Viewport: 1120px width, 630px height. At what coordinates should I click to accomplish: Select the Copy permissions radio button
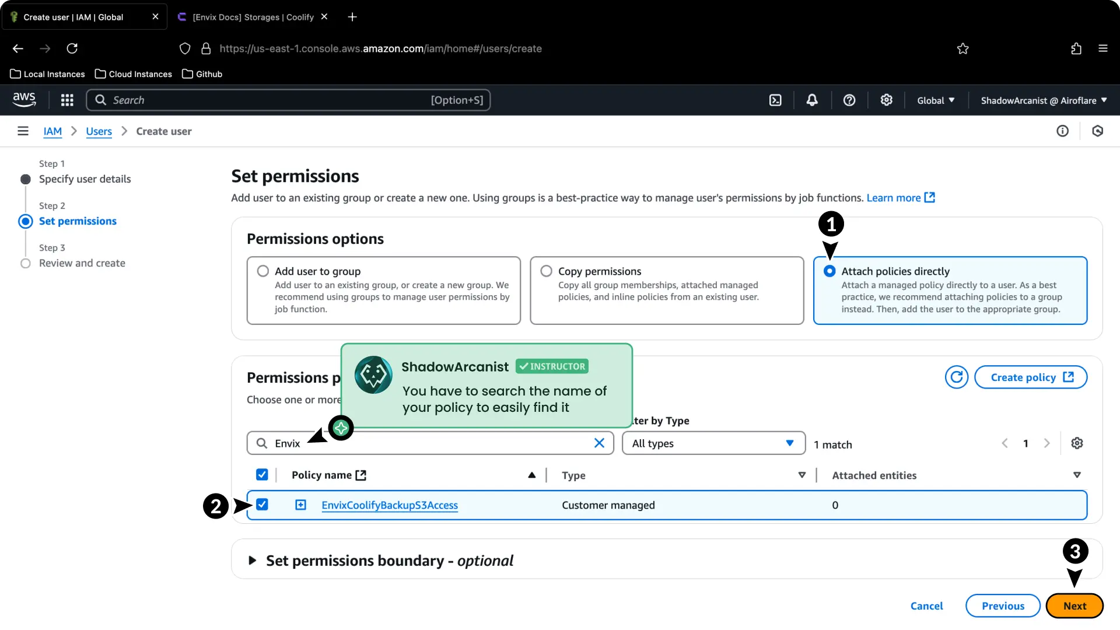click(546, 271)
